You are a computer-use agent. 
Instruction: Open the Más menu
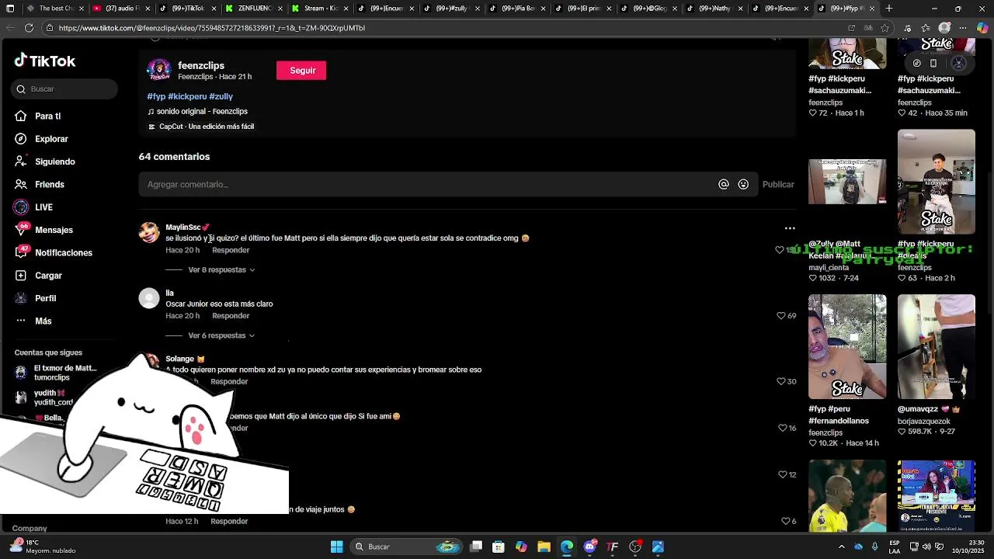click(43, 321)
